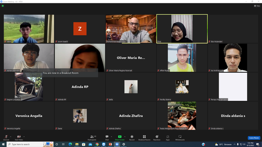The image size is (262, 147).
Task: Launch Microsoft Edge from taskbar
Action: (x=70, y=144)
